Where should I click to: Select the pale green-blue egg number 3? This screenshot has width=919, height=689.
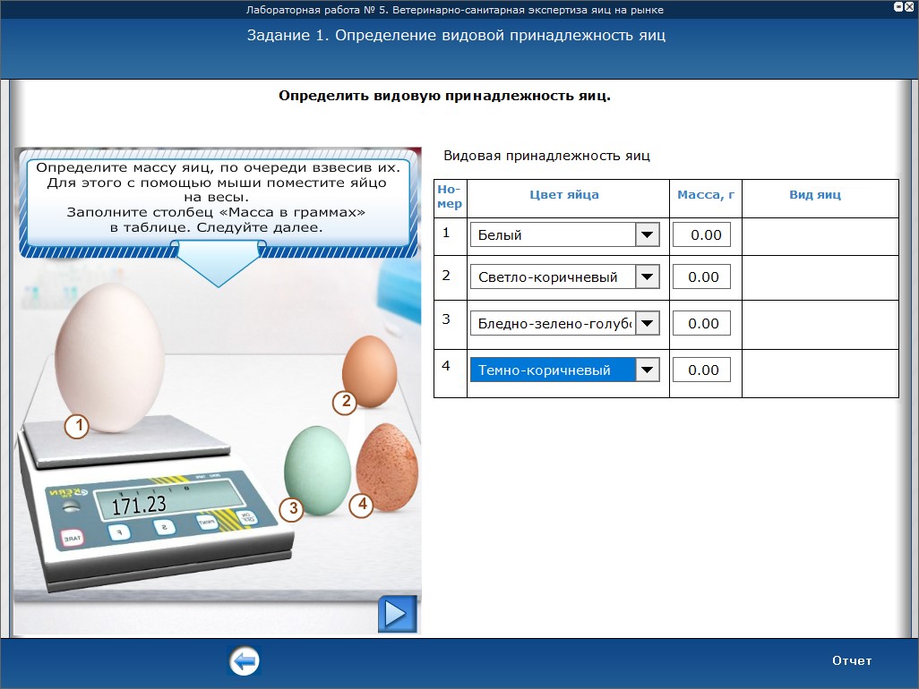tap(317, 469)
